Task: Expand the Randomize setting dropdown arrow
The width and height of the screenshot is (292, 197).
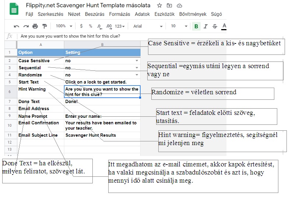Action: tap(137, 75)
